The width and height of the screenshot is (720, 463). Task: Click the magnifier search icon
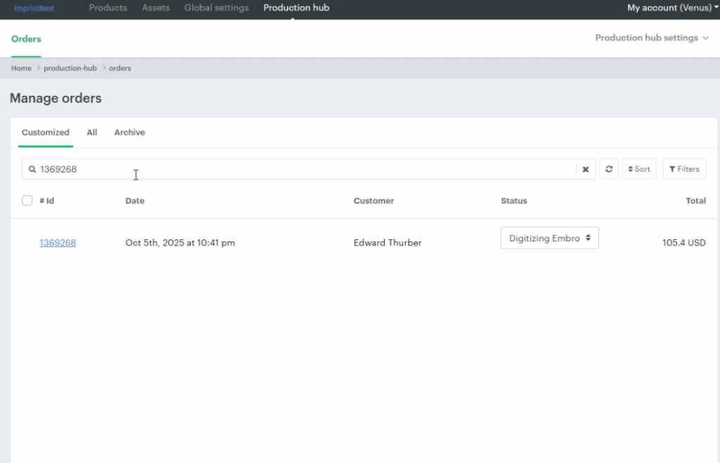(32, 170)
